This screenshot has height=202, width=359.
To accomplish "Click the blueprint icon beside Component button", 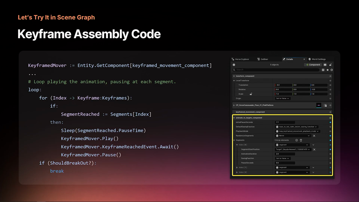I will pyautogui.click(x=325, y=65).
